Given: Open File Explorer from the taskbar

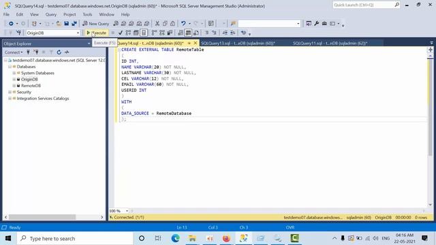Looking at the screenshot, I should tap(192, 238).
